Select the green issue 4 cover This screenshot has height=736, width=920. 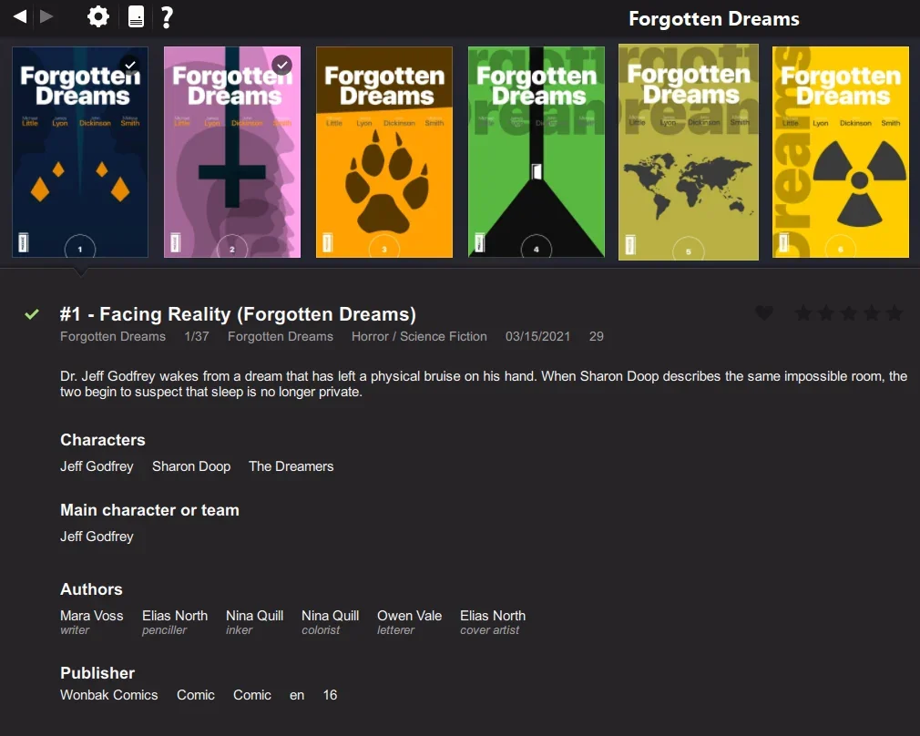pos(537,152)
